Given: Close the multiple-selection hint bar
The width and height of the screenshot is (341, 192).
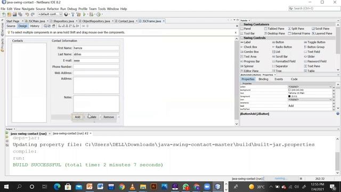Looking at the screenshot, I should click(236, 33).
